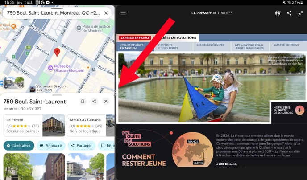Tap the Wi-Fi status icon
The width and height of the screenshot is (307, 180).
pyautogui.click(x=289, y=2)
